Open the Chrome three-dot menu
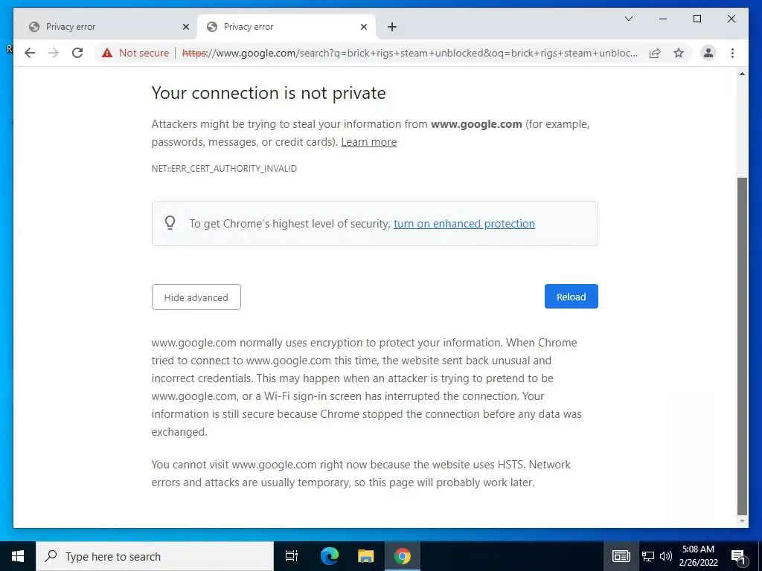762x571 pixels. [x=733, y=53]
